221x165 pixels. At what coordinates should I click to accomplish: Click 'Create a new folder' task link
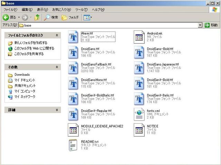click(31, 43)
